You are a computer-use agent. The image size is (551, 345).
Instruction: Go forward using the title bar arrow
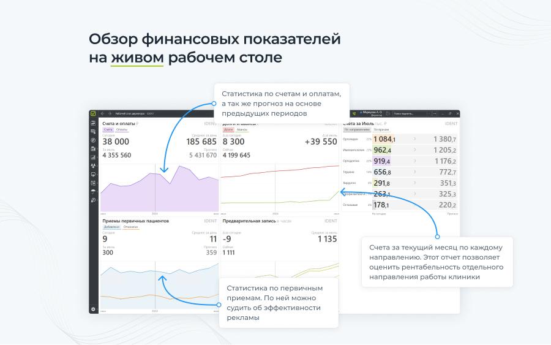tap(110, 113)
